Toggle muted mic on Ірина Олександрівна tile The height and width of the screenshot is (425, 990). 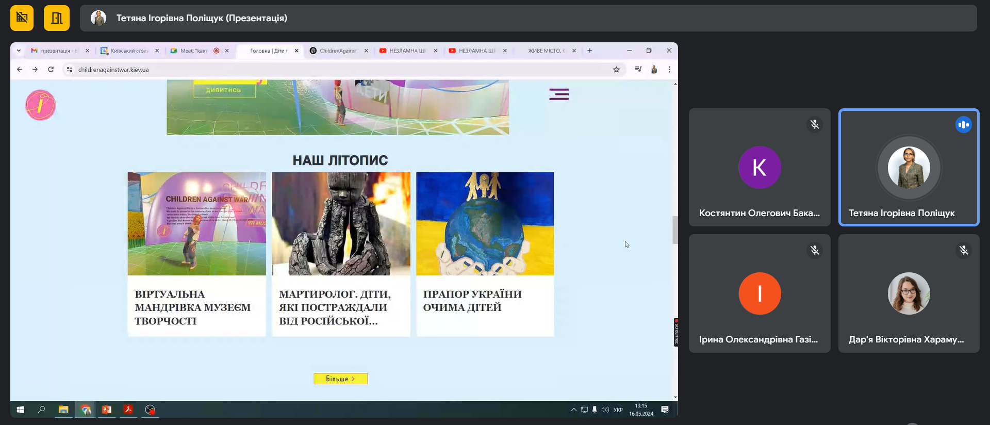814,250
